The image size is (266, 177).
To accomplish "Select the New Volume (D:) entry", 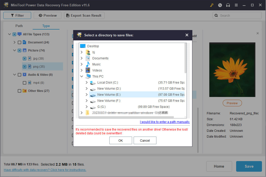I will (x=109, y=88).
